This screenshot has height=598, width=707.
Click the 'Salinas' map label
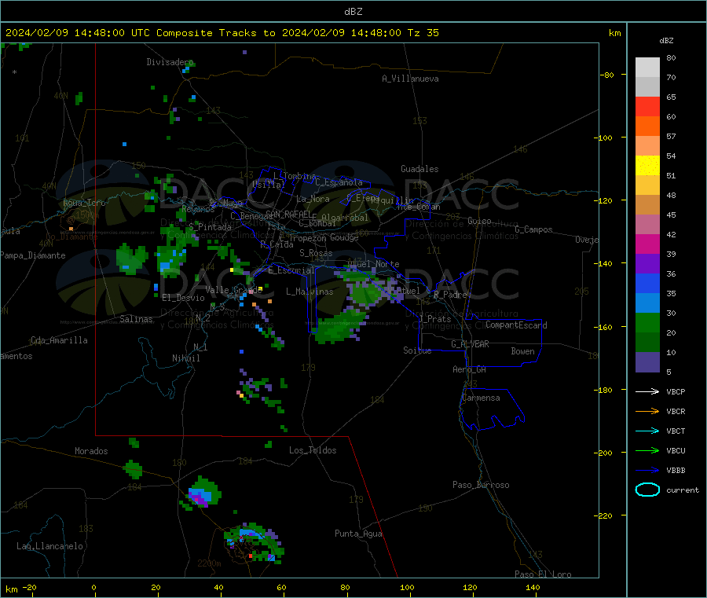136,319
